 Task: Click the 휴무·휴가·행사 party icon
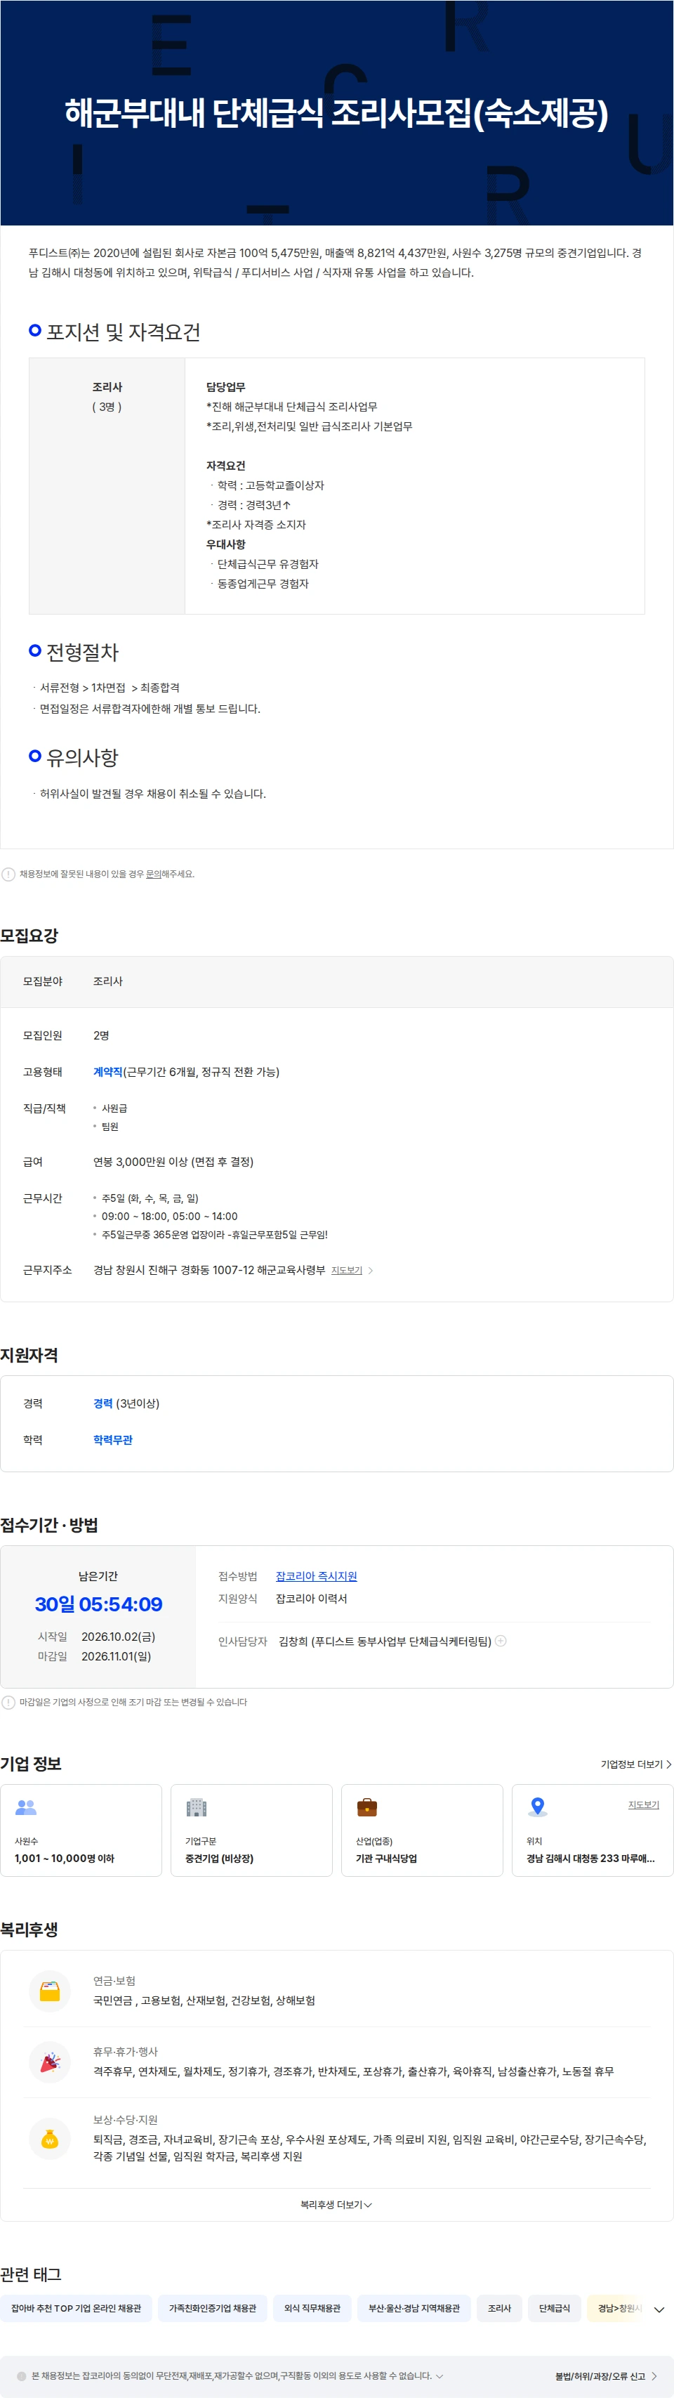click(x=51, y=2063)
